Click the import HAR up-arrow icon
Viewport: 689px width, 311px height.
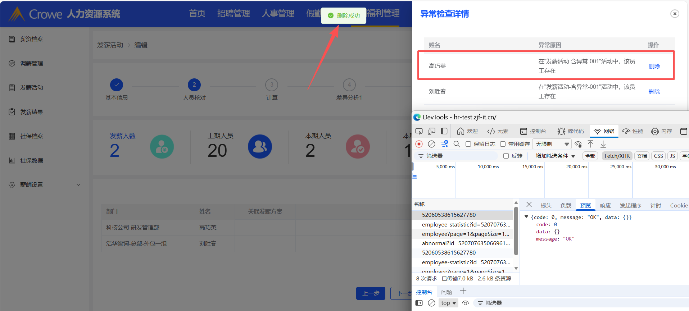point(590,144)
